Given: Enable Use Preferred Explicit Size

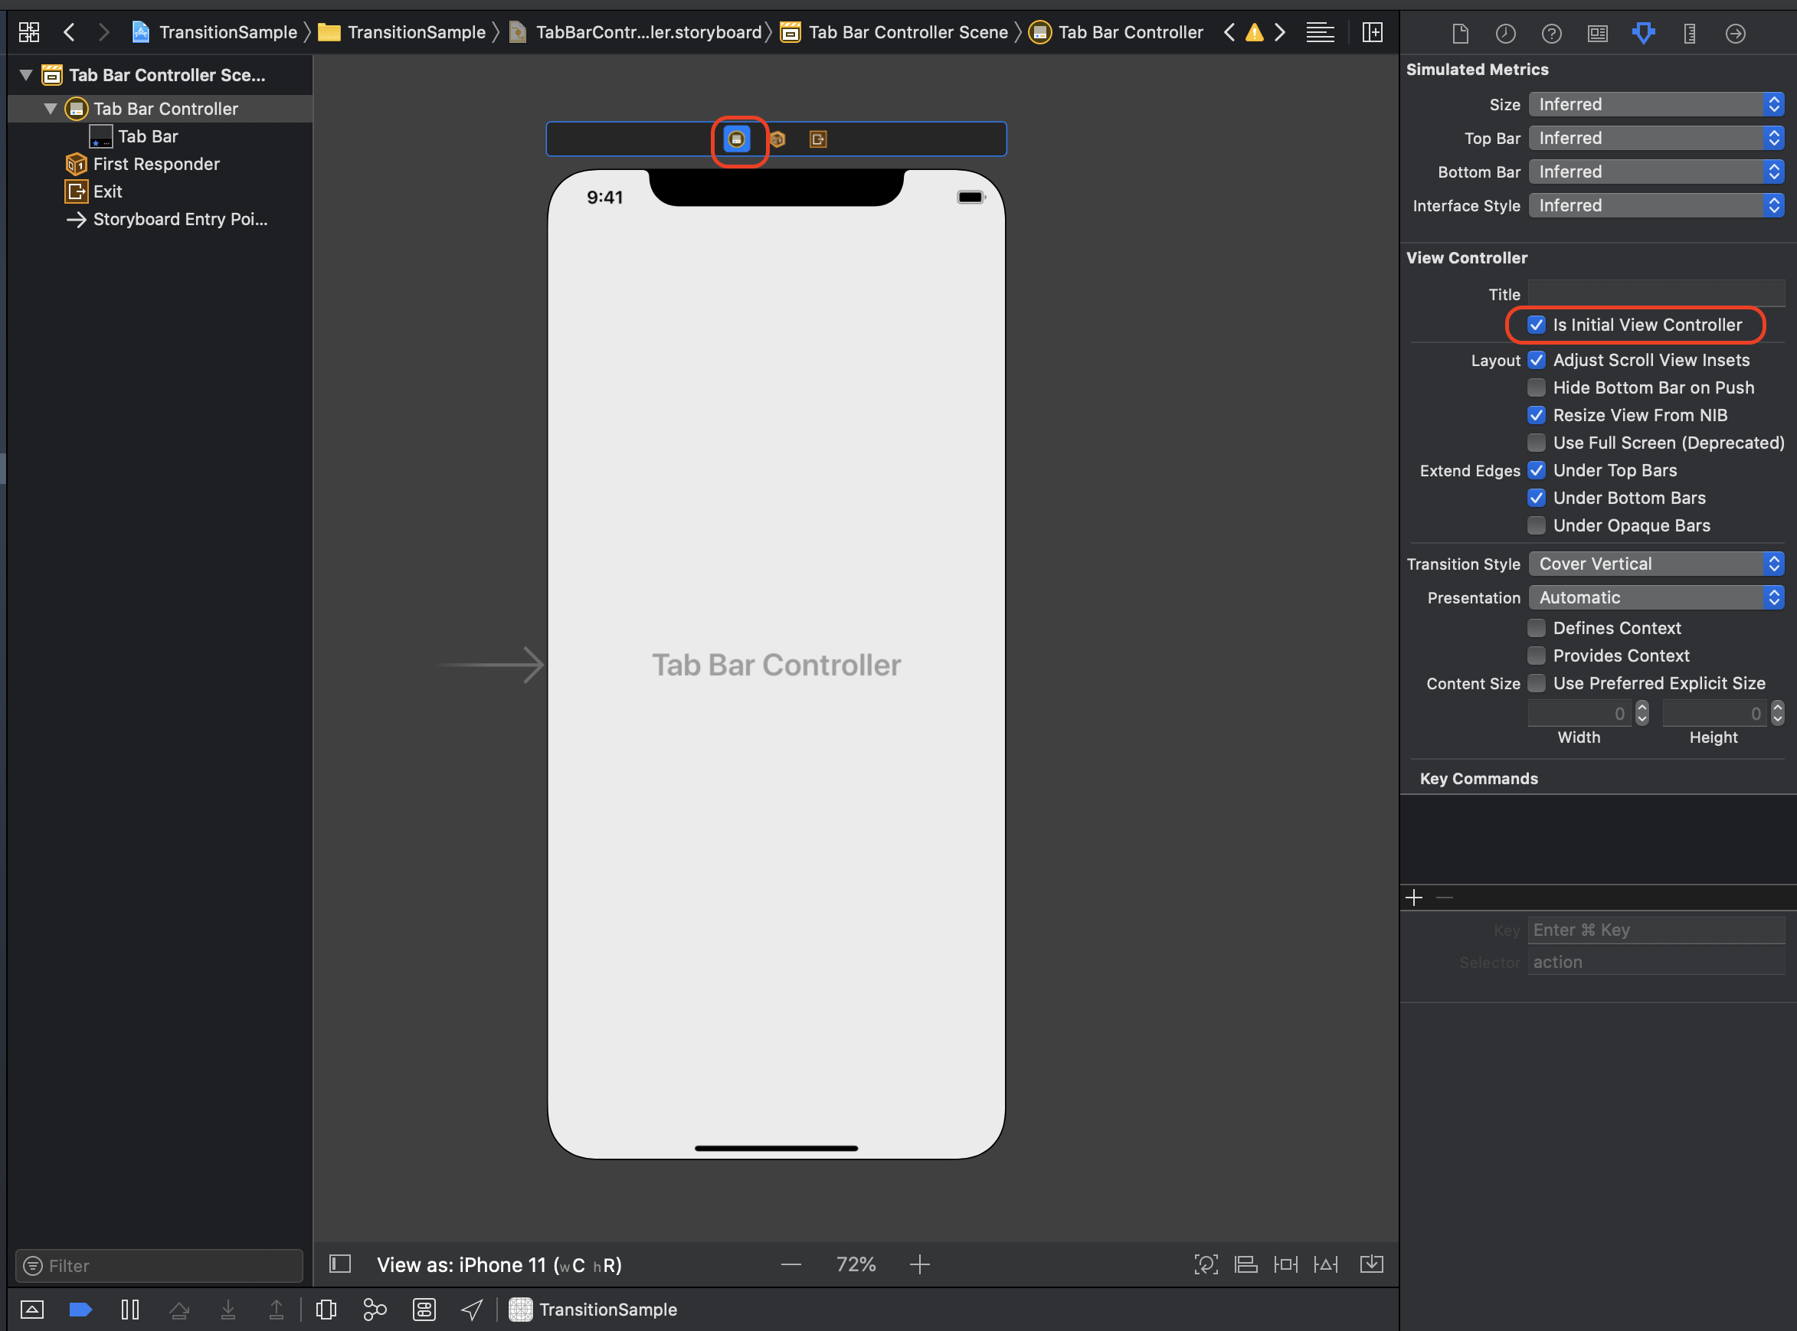Looking at the screenshot, I should point(1536,683).
